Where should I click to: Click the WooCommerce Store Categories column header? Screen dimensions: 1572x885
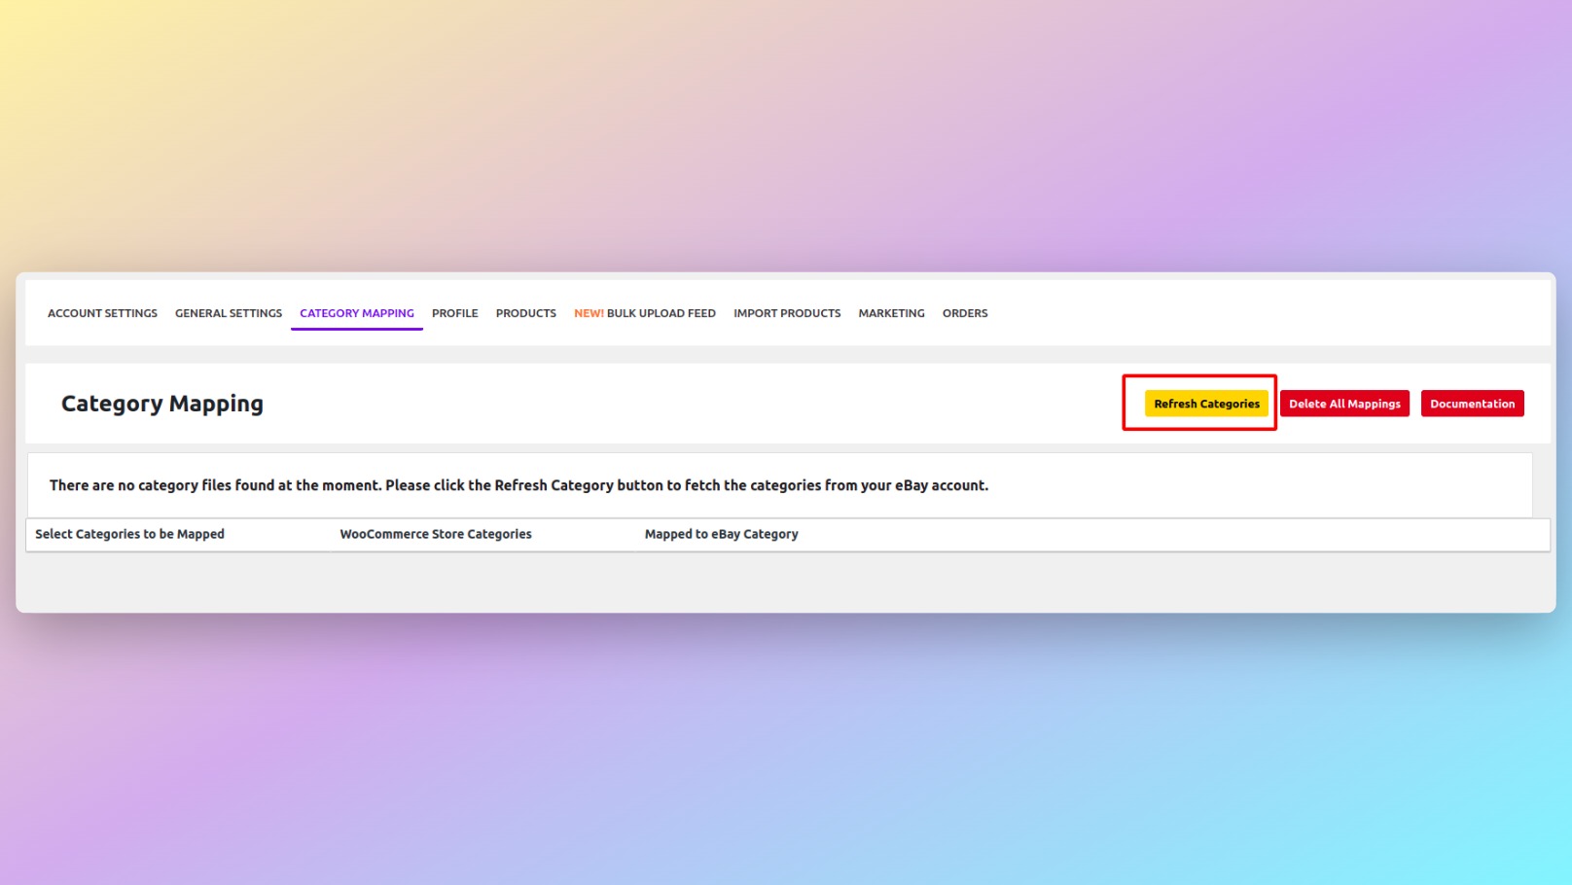click(x=436, y=534)
